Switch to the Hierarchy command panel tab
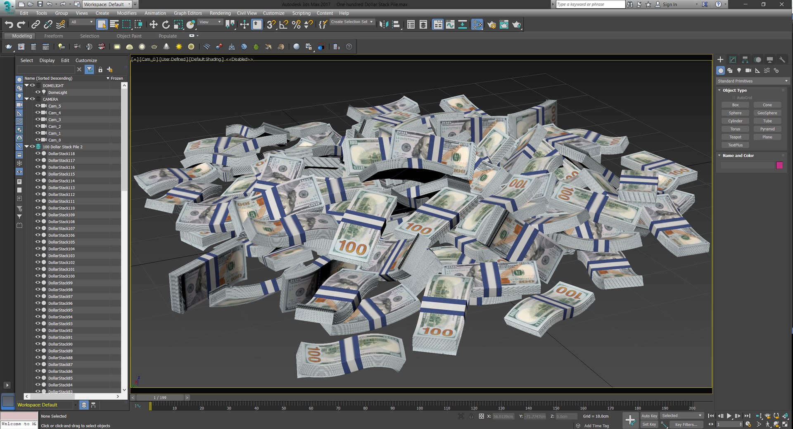Viewport: 793px width, 429px height. pyautogui.click(x=745, y=59)
